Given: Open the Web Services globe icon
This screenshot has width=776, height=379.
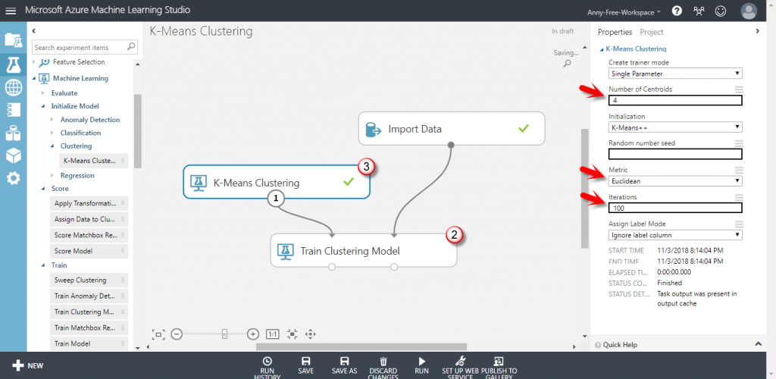Looking at the screenshot, I should pyautogui.click(x=14, y=88).
